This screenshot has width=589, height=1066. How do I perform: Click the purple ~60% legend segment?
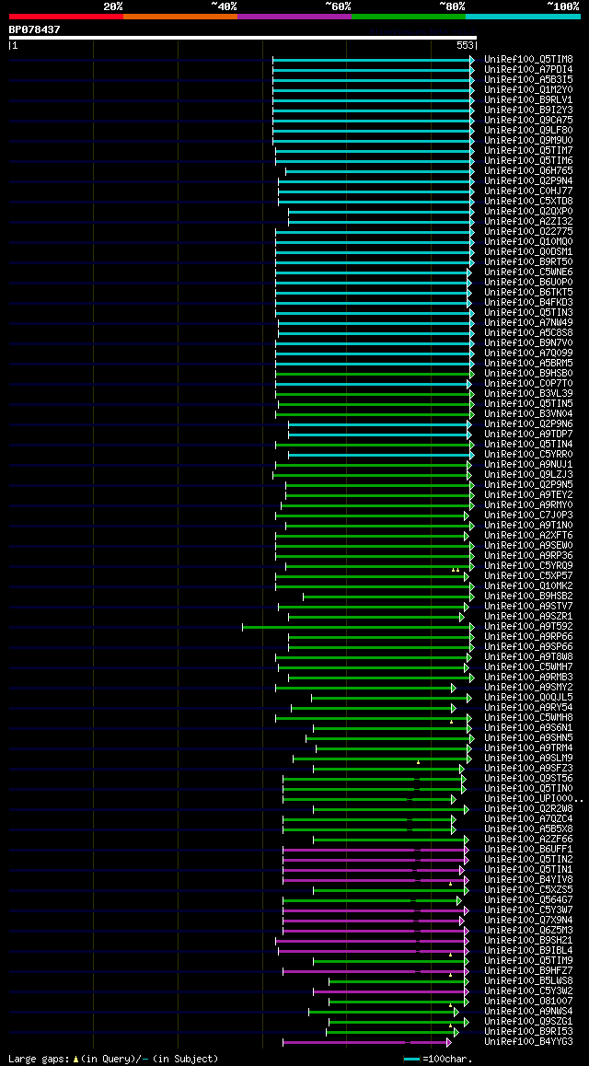pos(294,17)
